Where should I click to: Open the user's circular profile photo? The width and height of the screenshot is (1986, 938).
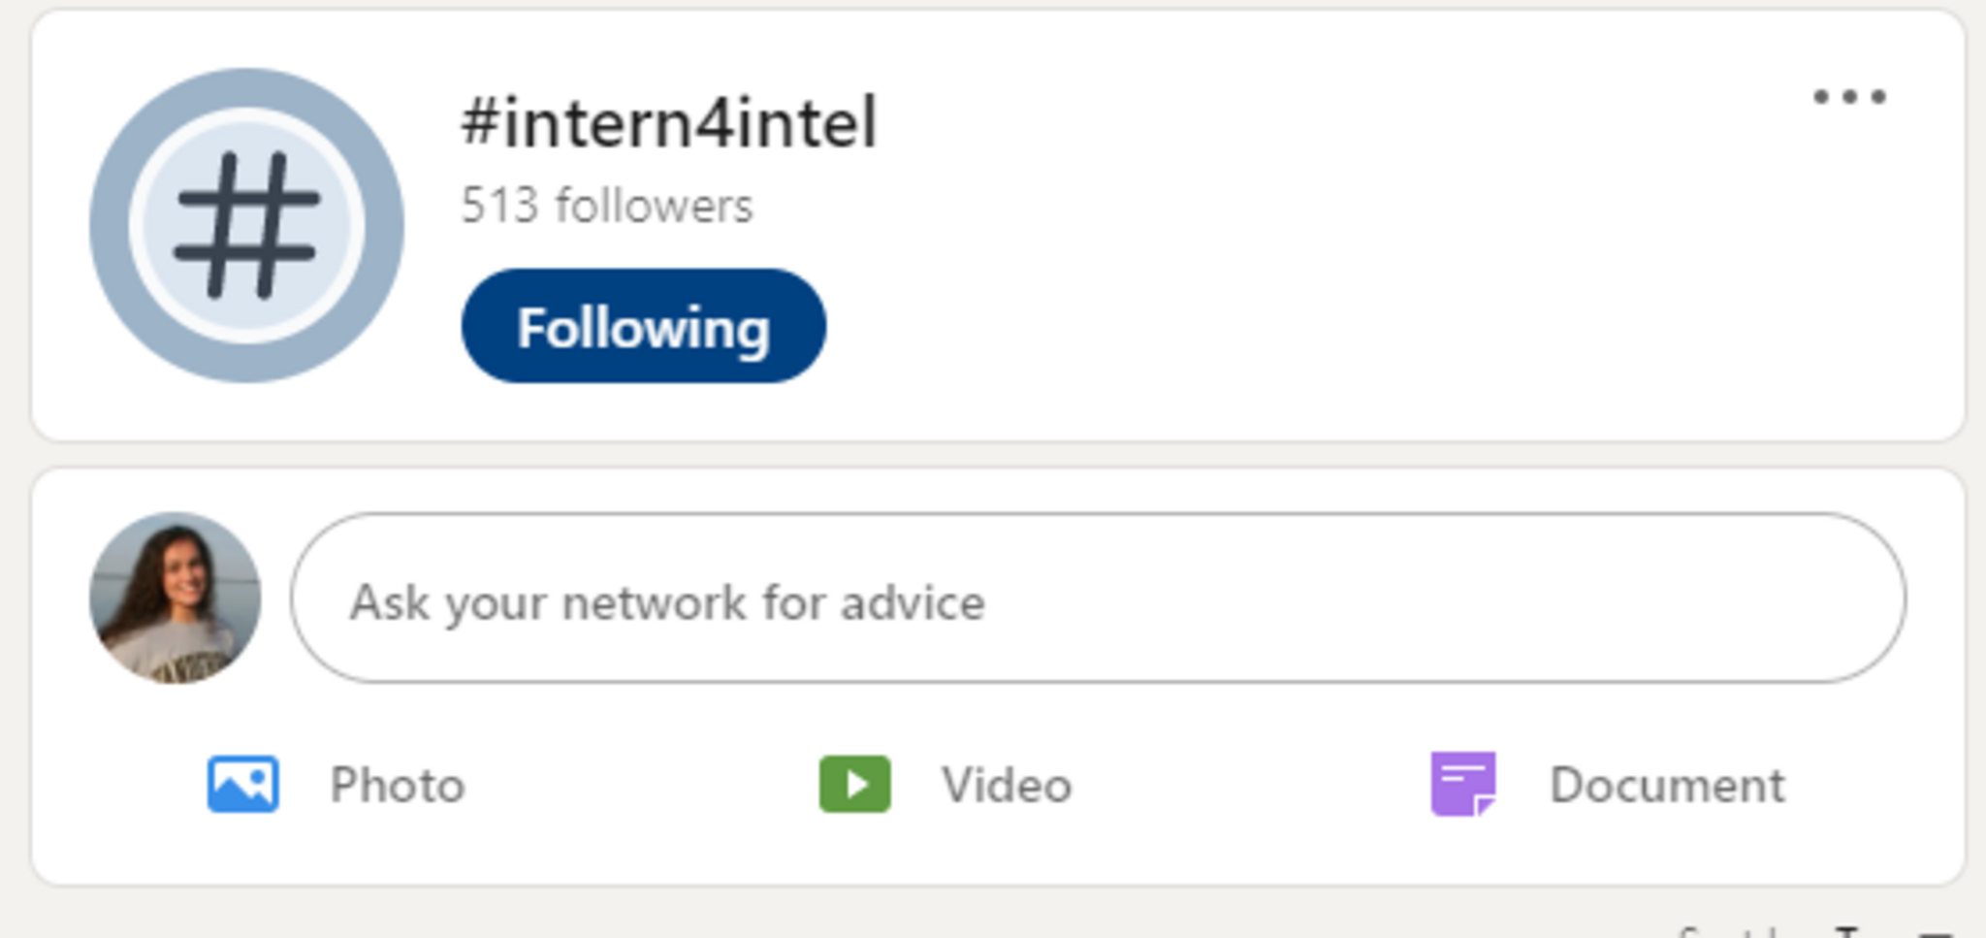pyautogui.click(x=176, y=598)
